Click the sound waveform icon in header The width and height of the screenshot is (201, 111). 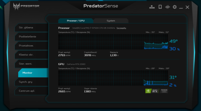coord(167,7)
